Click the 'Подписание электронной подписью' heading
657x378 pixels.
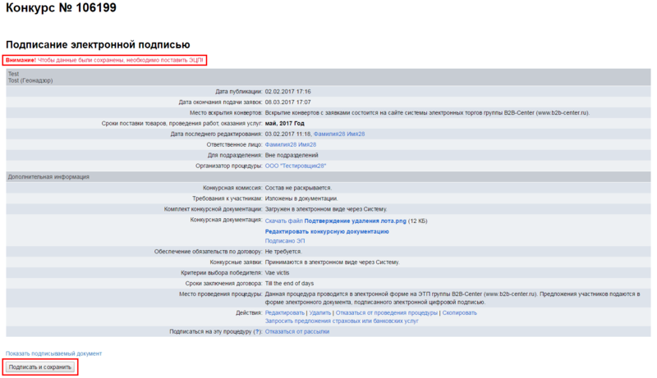[x=98, y=43]
